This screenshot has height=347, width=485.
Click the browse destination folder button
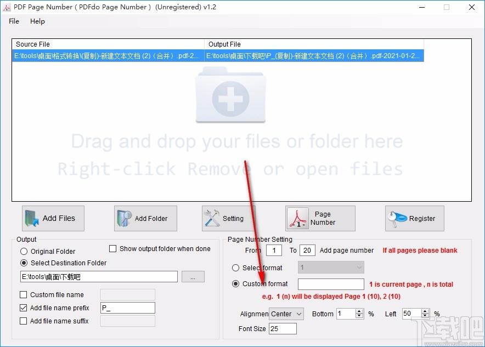[193, 276]
